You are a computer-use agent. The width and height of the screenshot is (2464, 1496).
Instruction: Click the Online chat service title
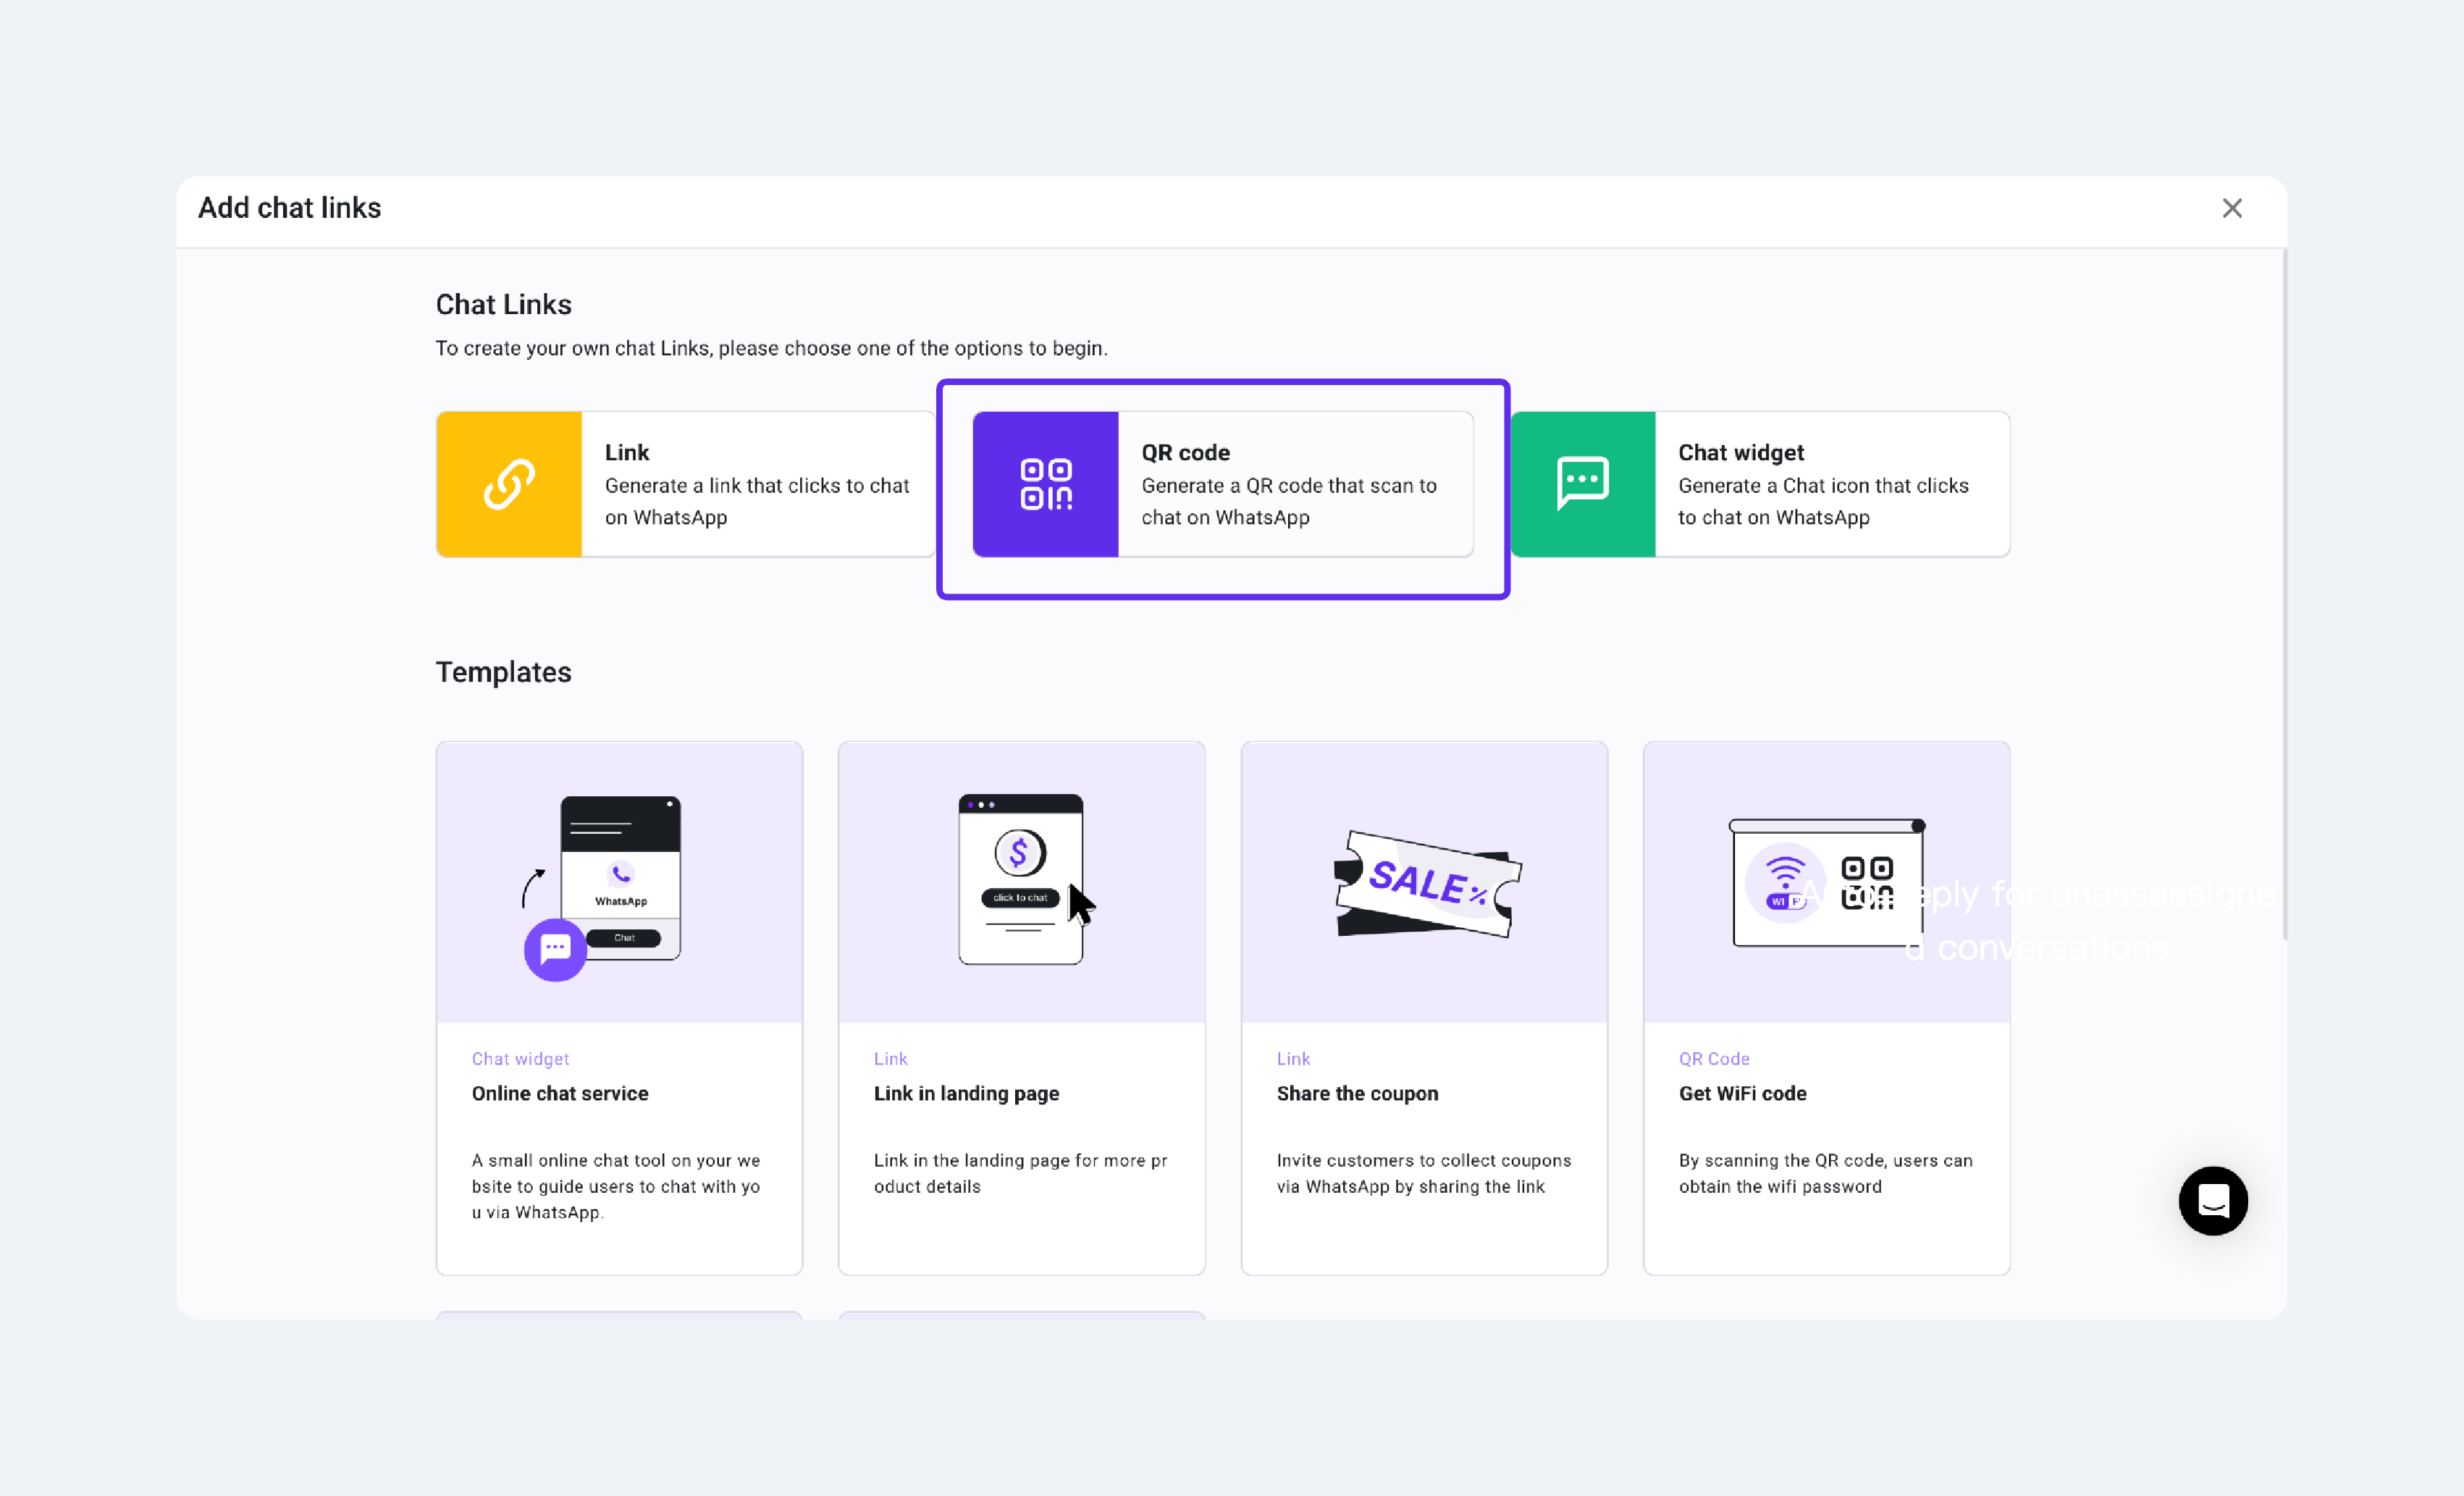pos(560,1094)
